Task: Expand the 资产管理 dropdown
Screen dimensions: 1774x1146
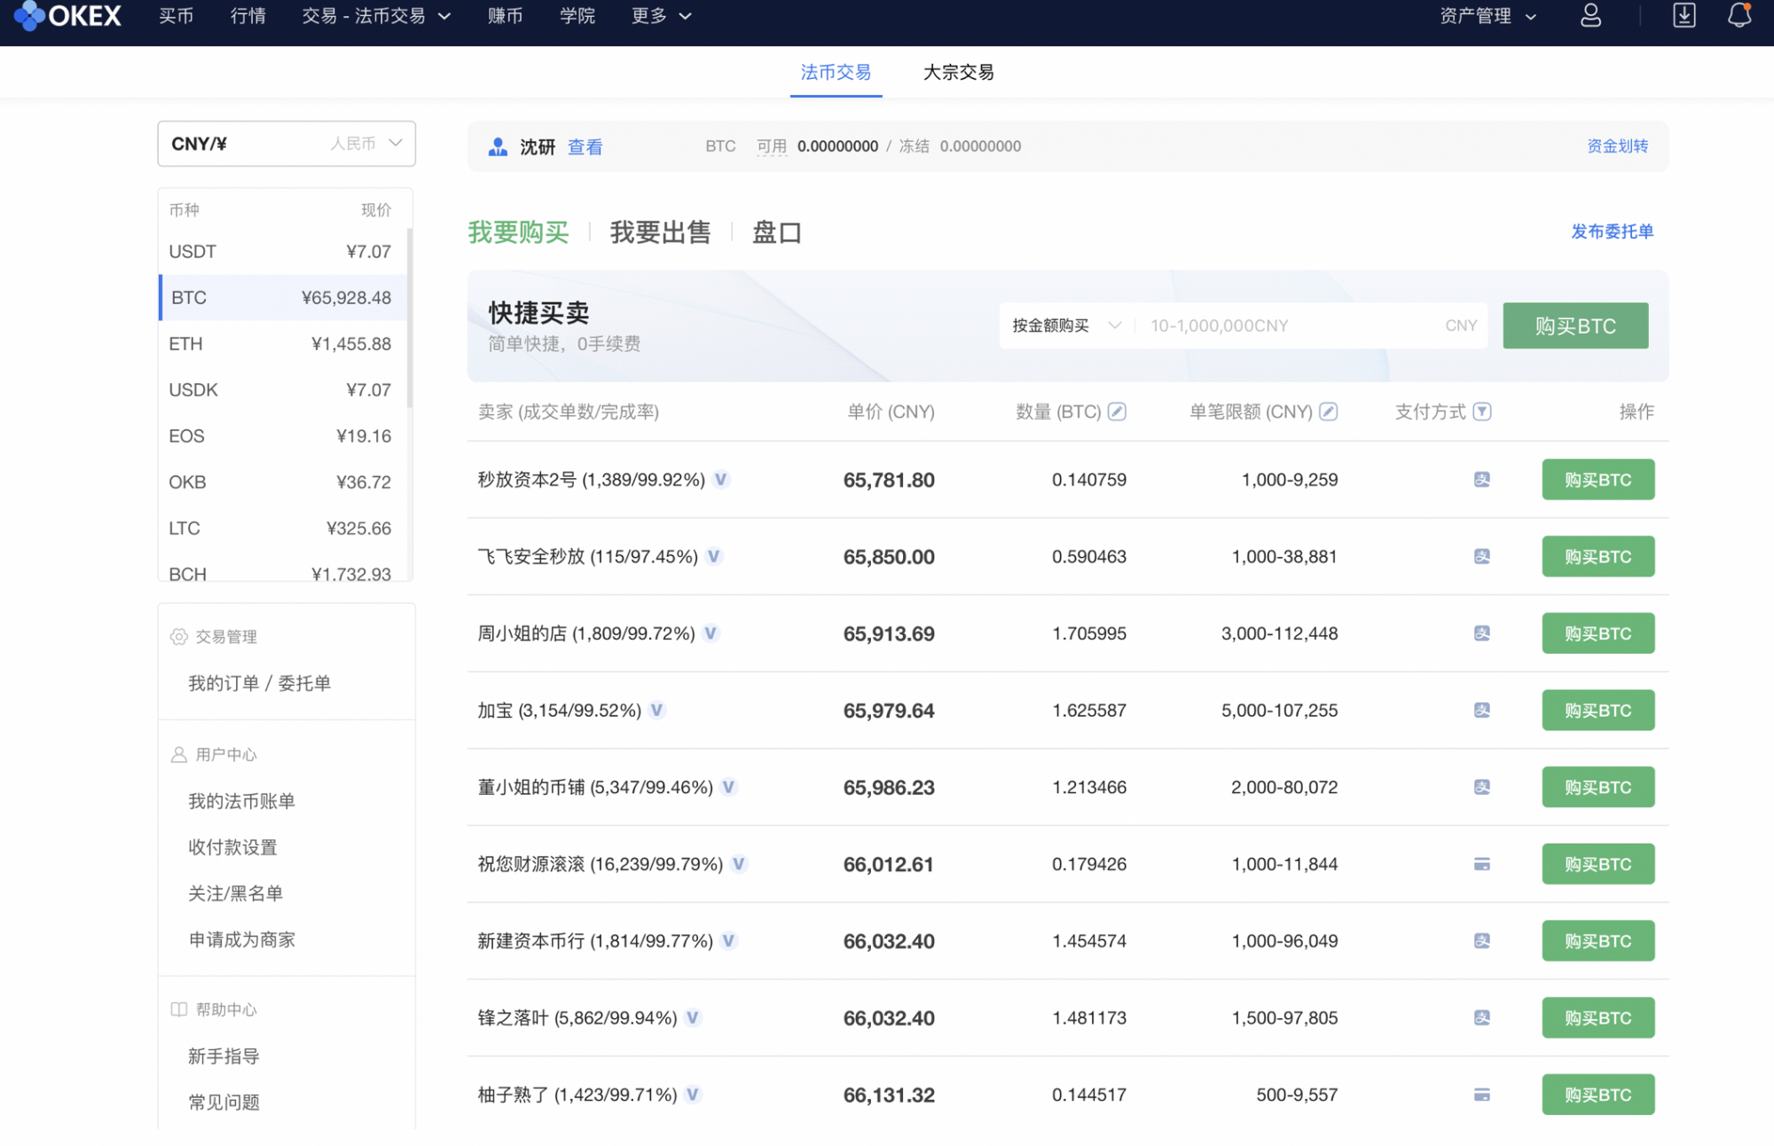Action: (x=1488, y=16)
